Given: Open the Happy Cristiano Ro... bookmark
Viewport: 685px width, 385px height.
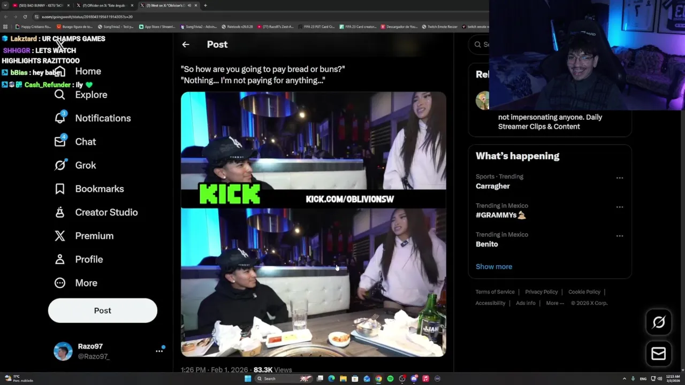Looking at the screenshot, I should (x=33, y=27).
